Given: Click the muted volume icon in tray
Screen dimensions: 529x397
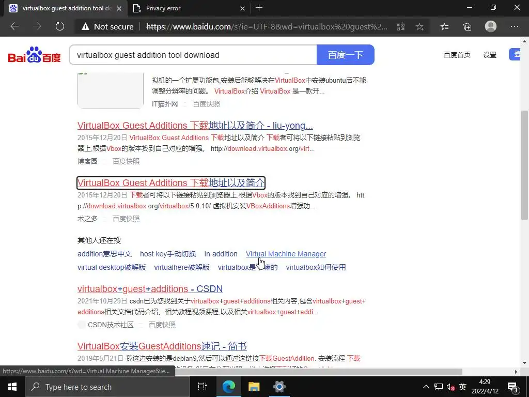Looking at the screenshot, I should click(x=450, y=387).
